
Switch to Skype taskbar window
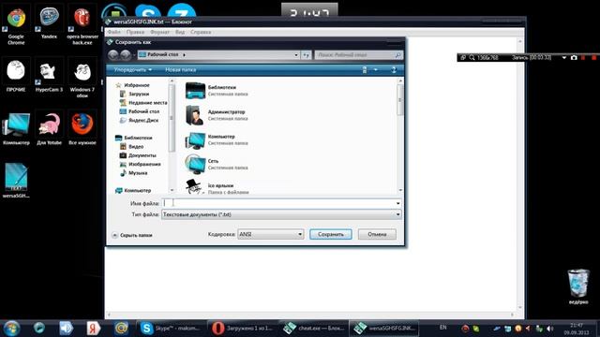click(171, 329)
